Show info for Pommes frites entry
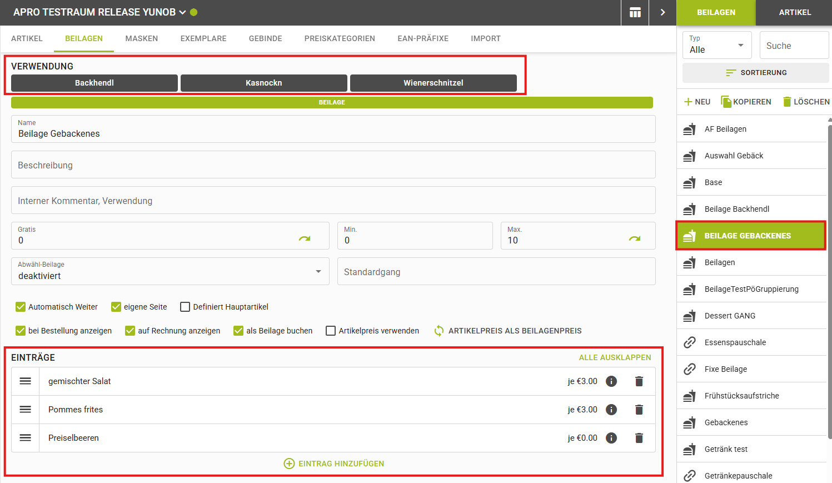Viewport: 832px width, 483px height. 611,410
